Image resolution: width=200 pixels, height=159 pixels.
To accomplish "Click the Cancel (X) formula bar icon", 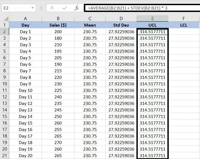I will [52, 8].
